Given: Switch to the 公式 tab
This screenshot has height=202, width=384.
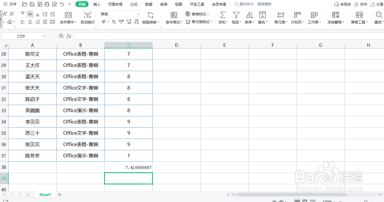Looking at the screenshot, I should click(x=134, y=4).
